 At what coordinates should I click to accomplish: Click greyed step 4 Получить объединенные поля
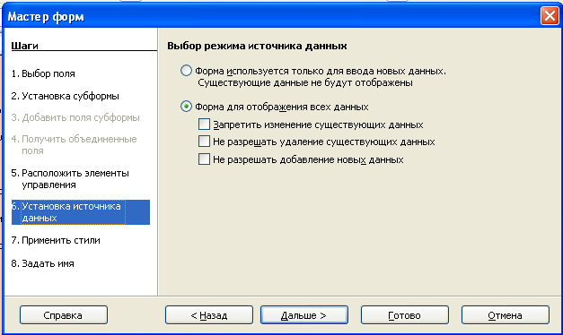(74, 145)
